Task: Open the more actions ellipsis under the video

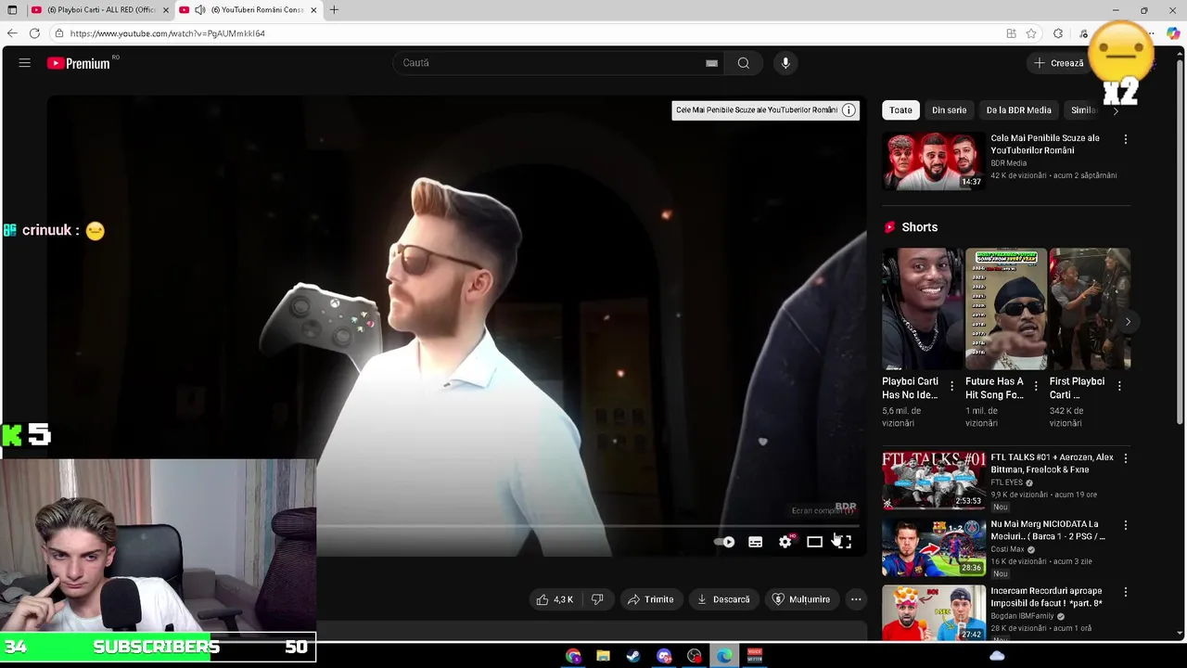Action: click(x=856, y=599)
